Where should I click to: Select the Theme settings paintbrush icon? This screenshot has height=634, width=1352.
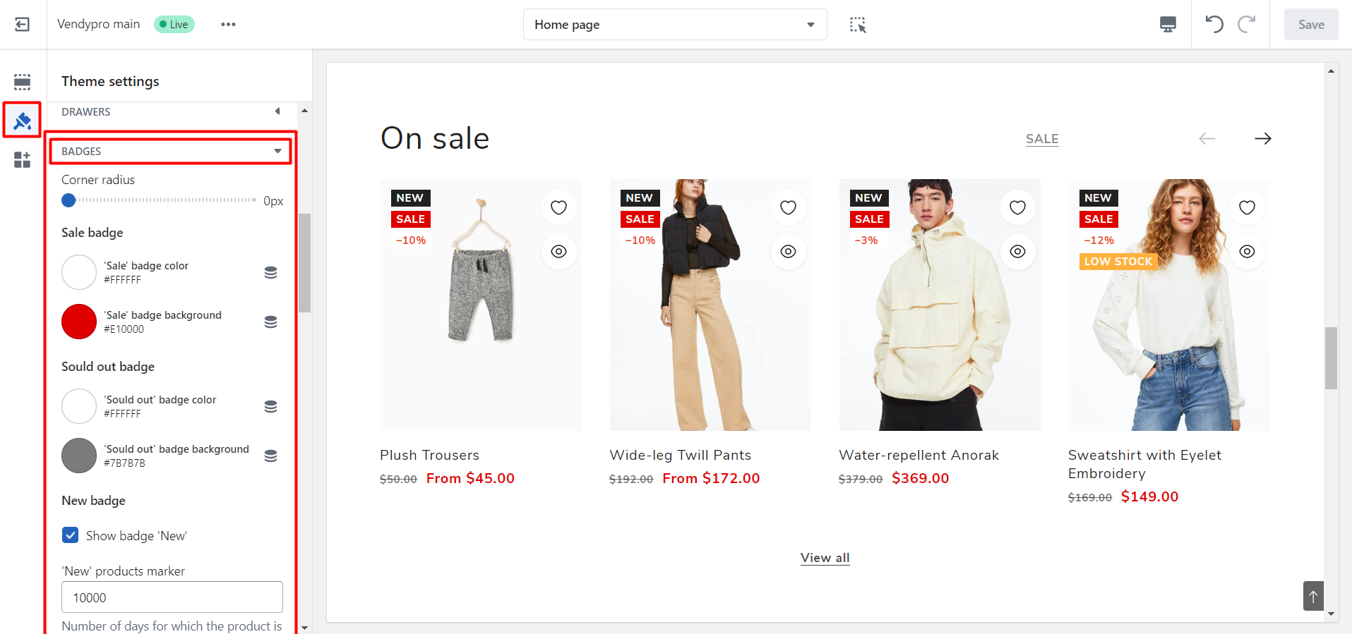pos(22,120)
